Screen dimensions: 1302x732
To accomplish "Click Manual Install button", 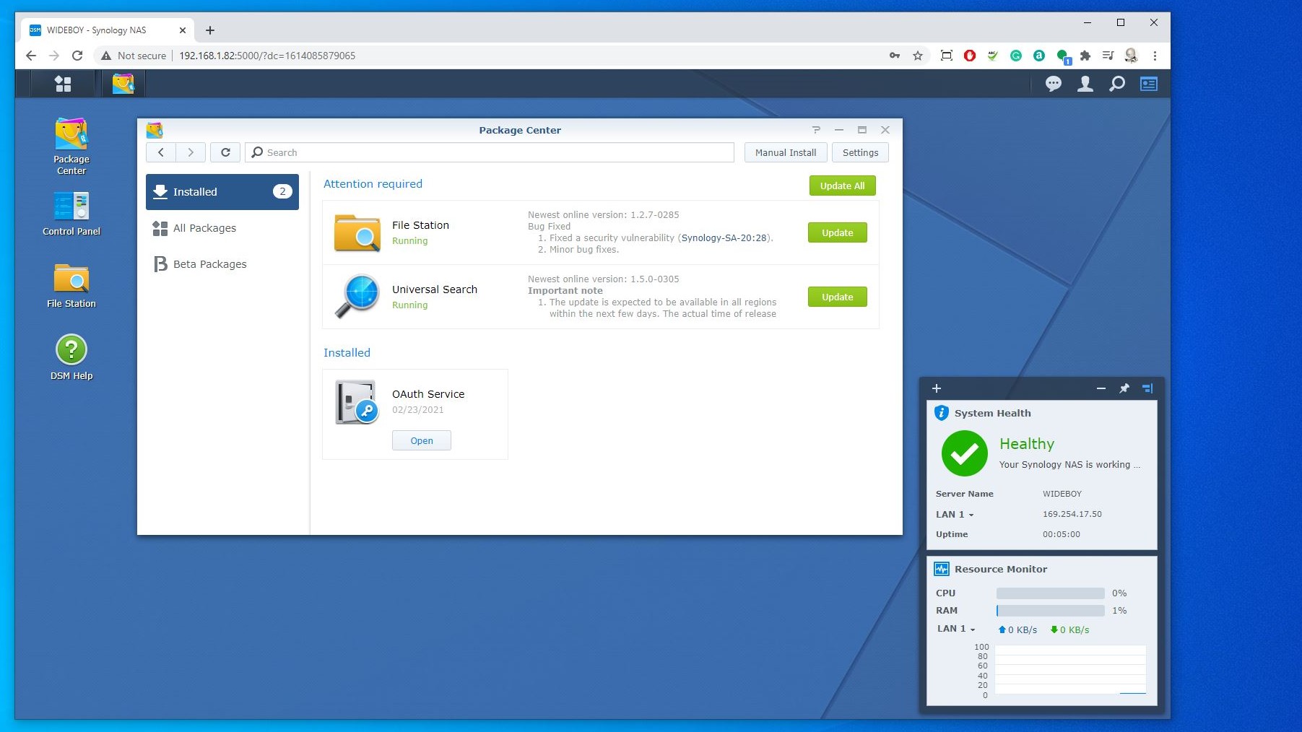I will pyautogui.click(x=786, y=152).
